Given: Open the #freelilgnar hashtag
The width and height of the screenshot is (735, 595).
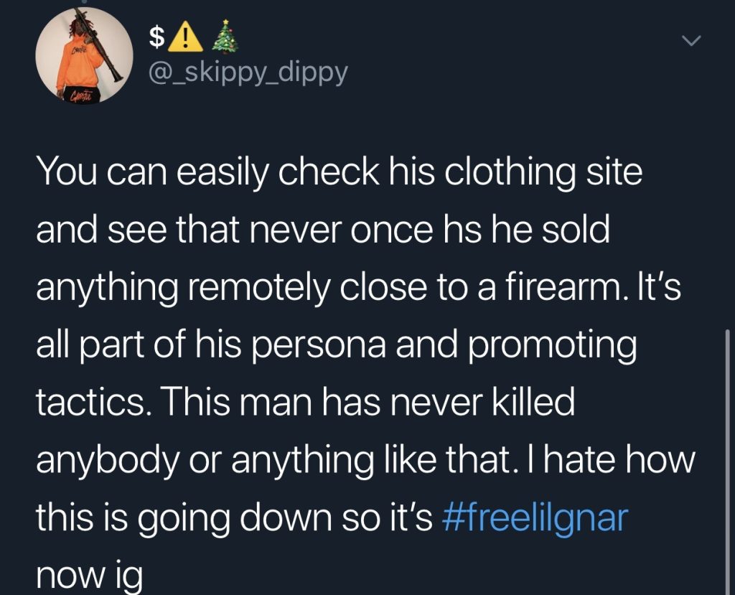Looking at the screenshot, I should pyautogui.click(x=535, y=519).
